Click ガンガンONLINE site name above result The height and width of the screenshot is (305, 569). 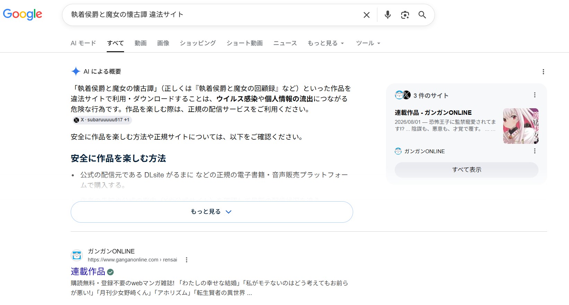(111, 251)
